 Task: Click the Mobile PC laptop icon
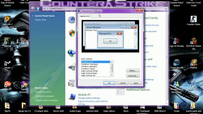72,97
